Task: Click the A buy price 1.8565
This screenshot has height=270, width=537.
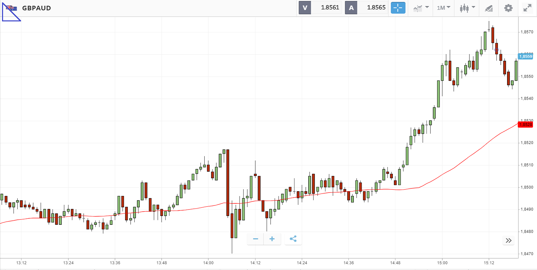Action: coord(376,7)
